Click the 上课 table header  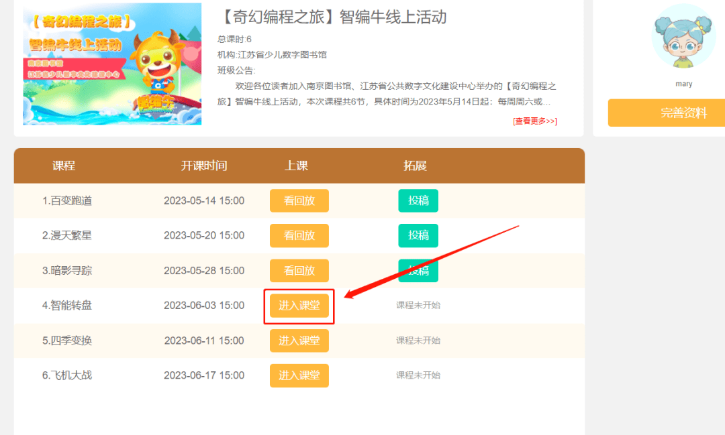point(297,166)
